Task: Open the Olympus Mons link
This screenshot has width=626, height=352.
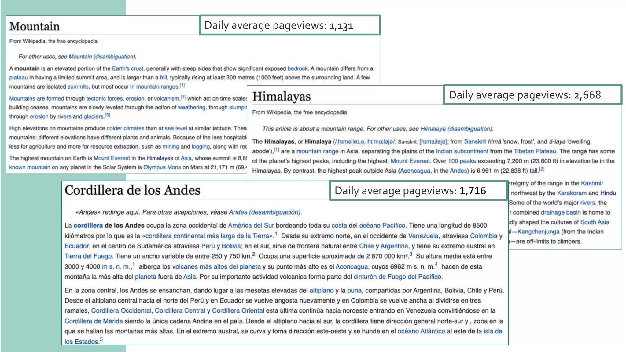Action: [162, 167]
